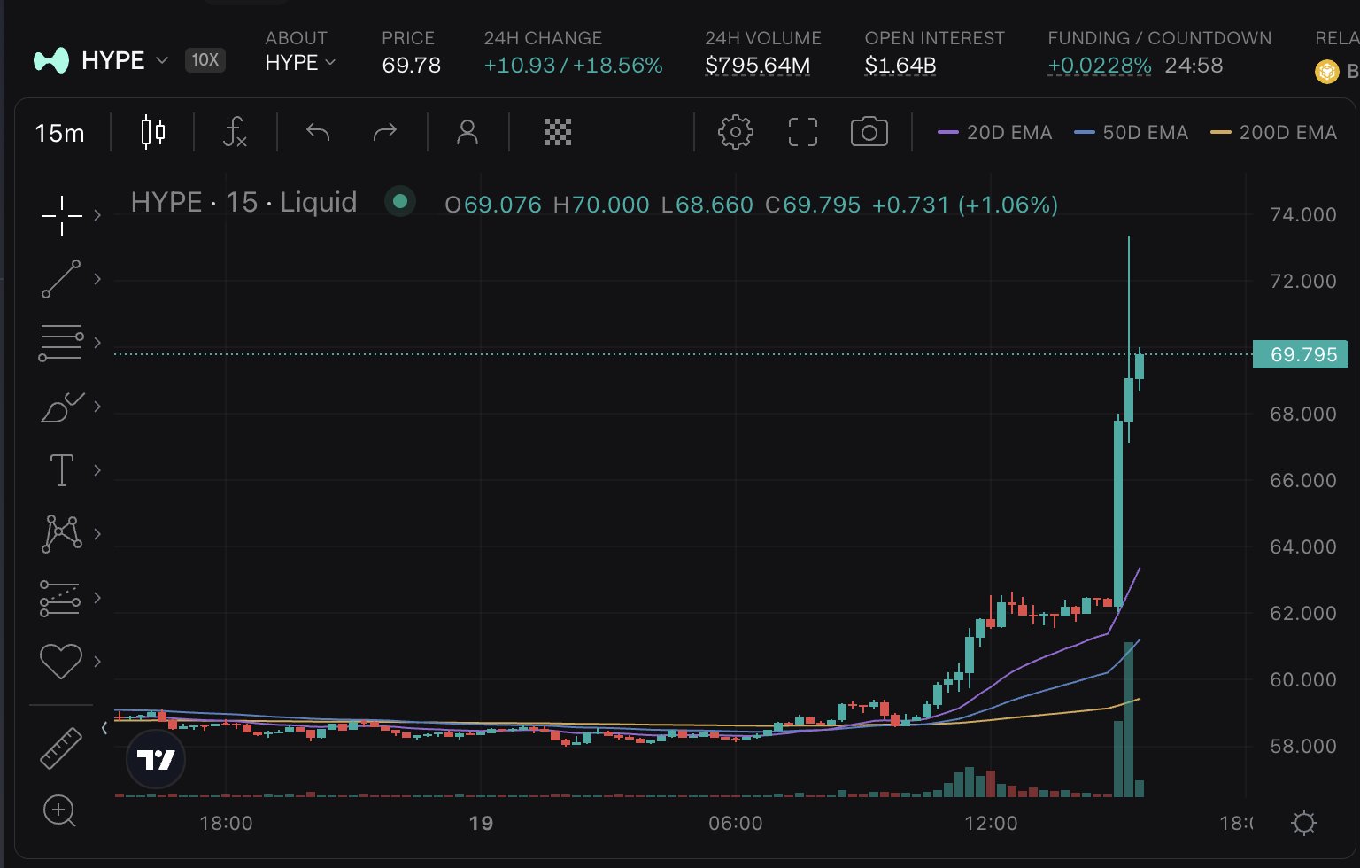Select the text annotation tool
This screenshot has width=1360, height=868.
tap(61, 470)
